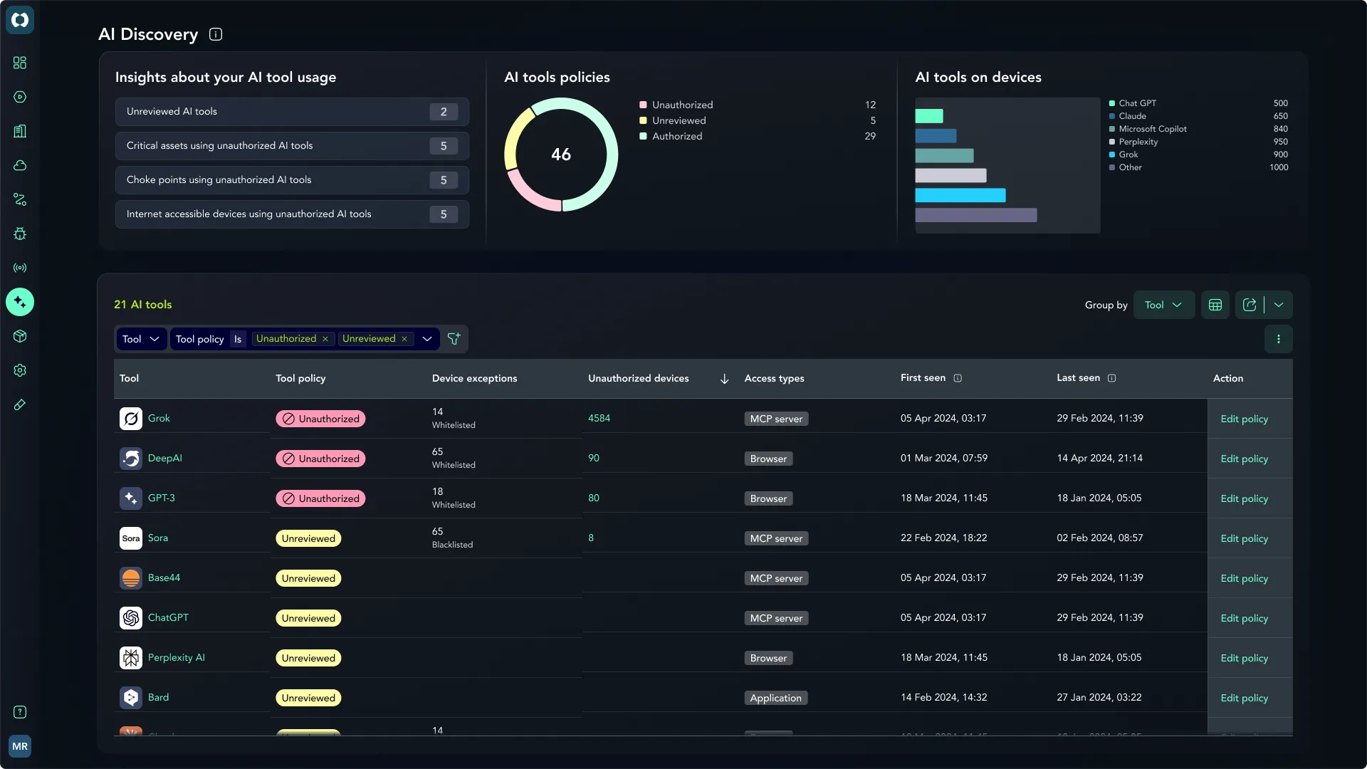Open the Group by Tool dropdown
The width and height of the screenshot is (1367, 769).
click(1164, 305)
